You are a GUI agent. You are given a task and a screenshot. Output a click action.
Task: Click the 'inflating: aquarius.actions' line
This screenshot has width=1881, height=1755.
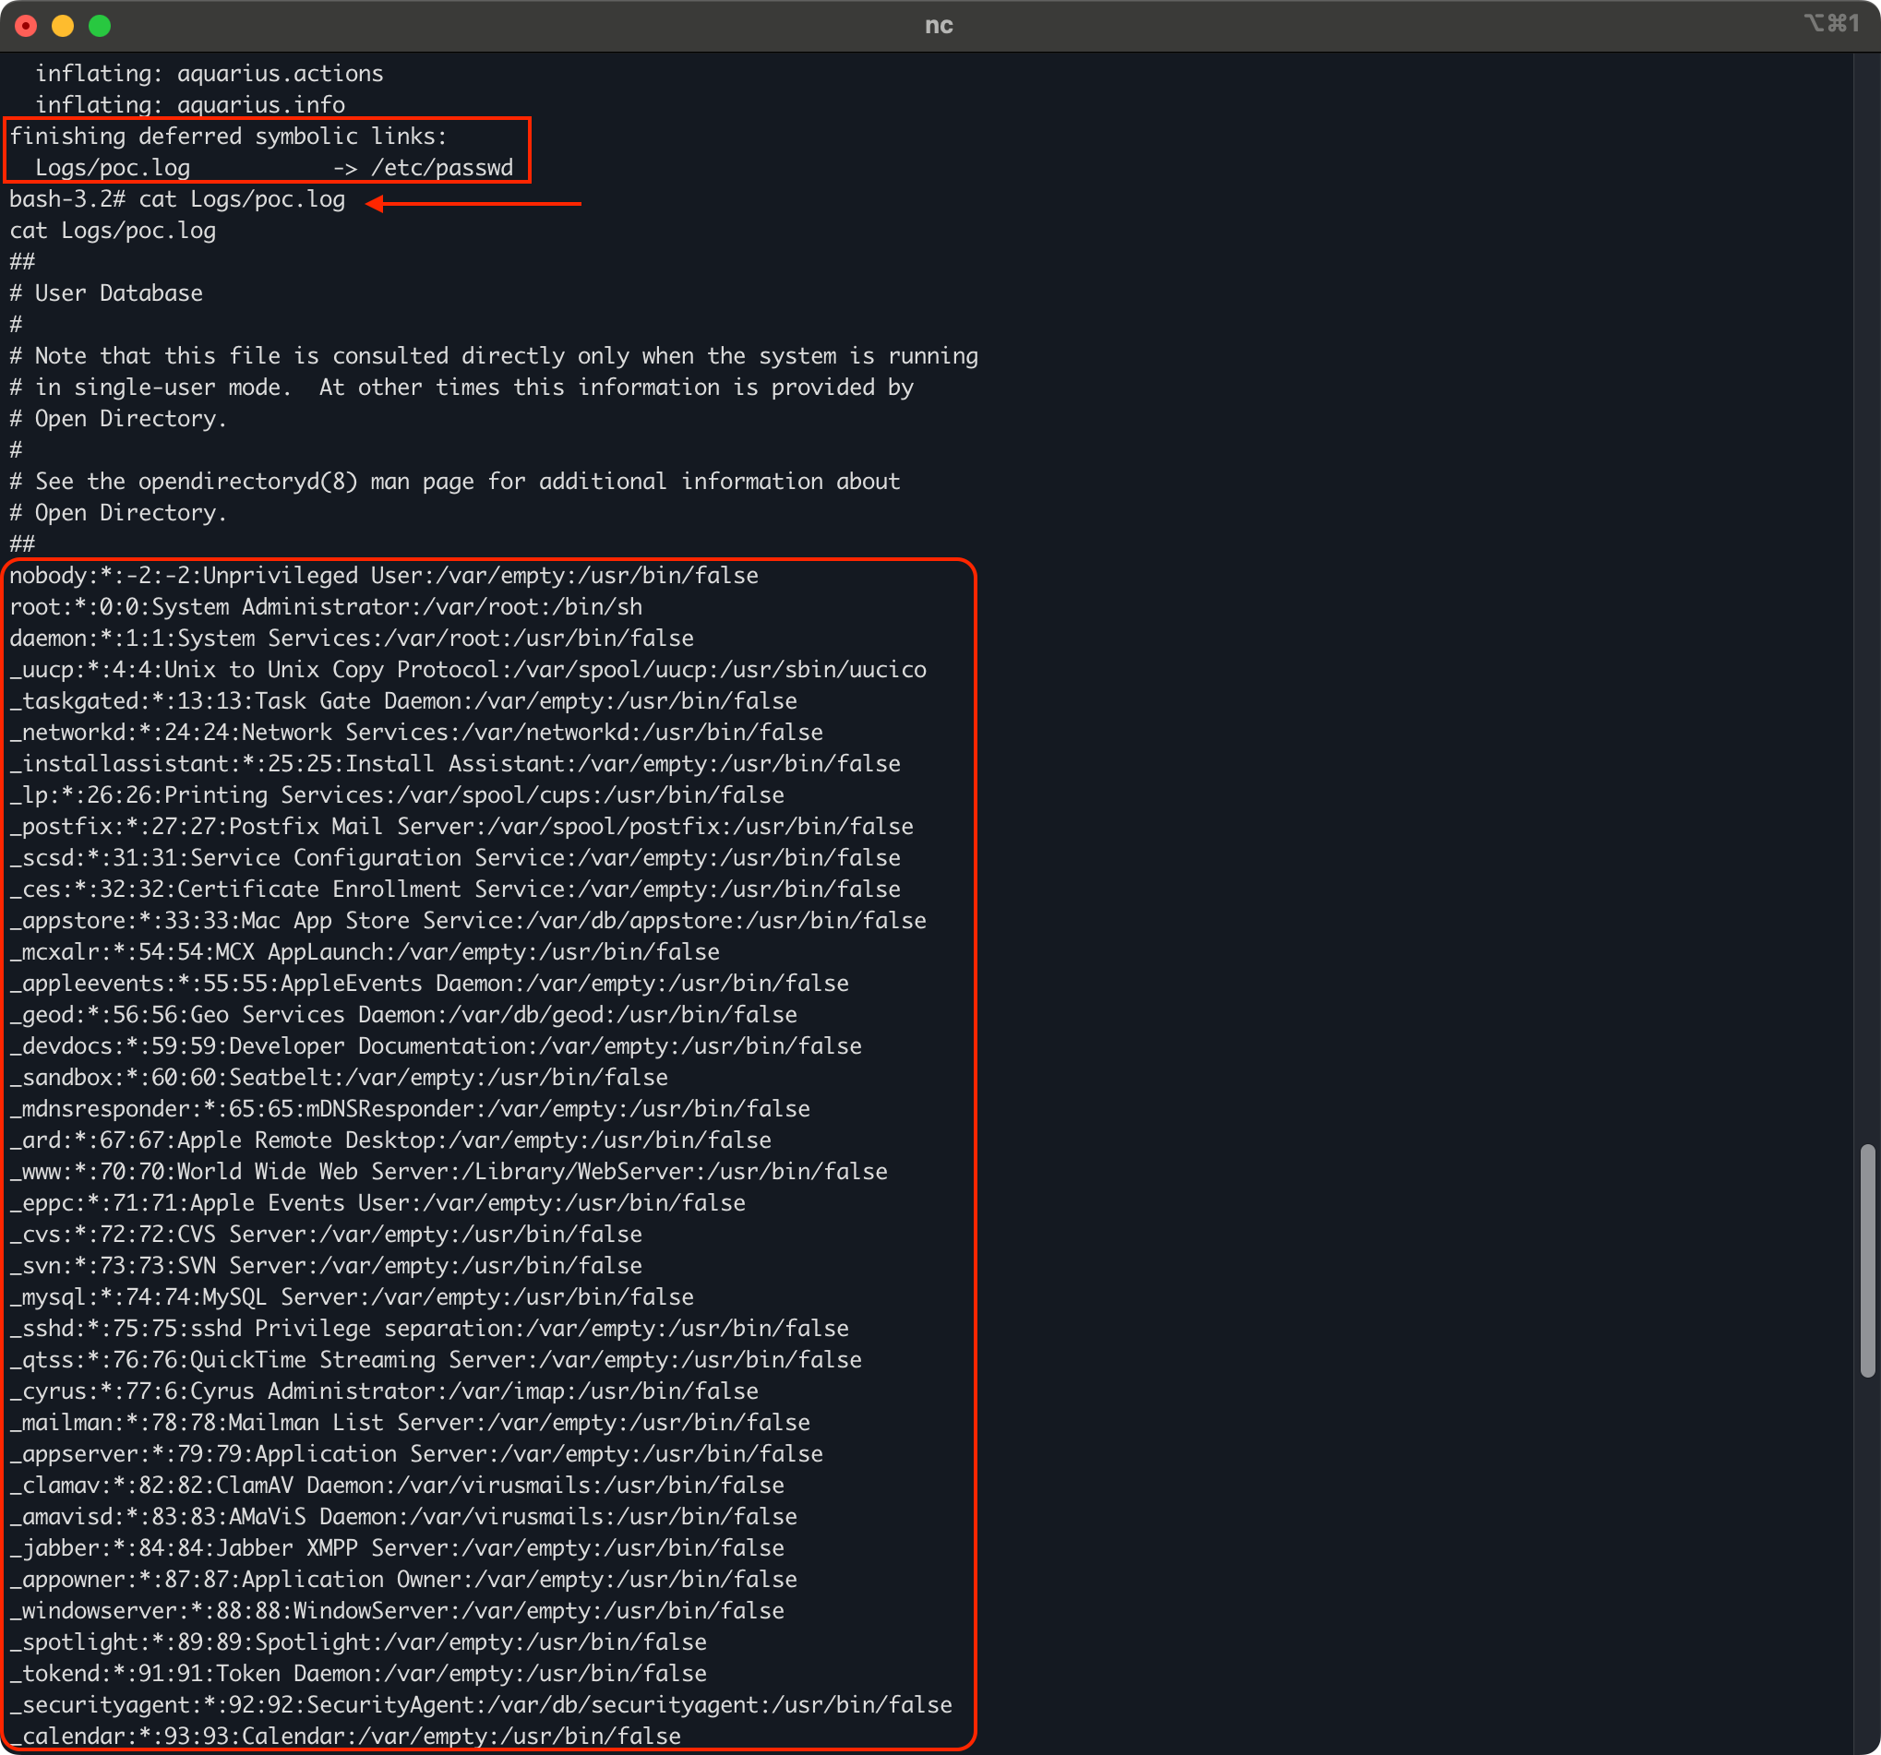pyautogui.click(x=210, y=74)
